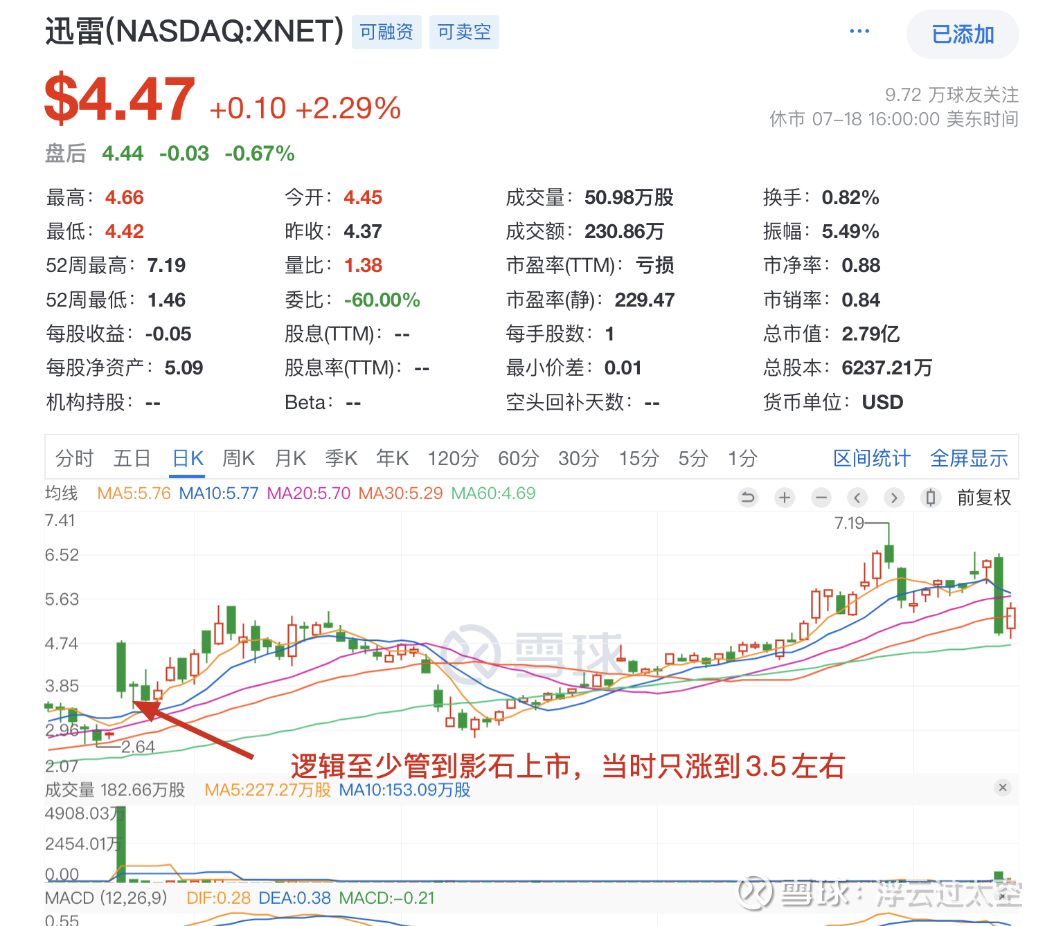Switch to the 30分 chart
This screenshot has width=1054, height=926.
(x=579, y=458)
